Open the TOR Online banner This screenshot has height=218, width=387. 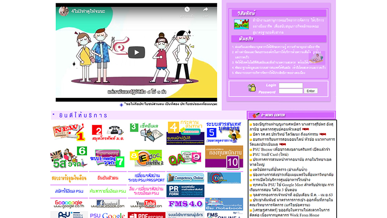[x=224, y=178]
